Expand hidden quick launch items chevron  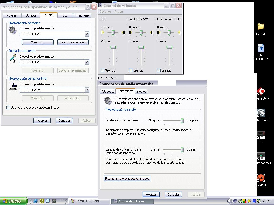click(x=62, y=200)
